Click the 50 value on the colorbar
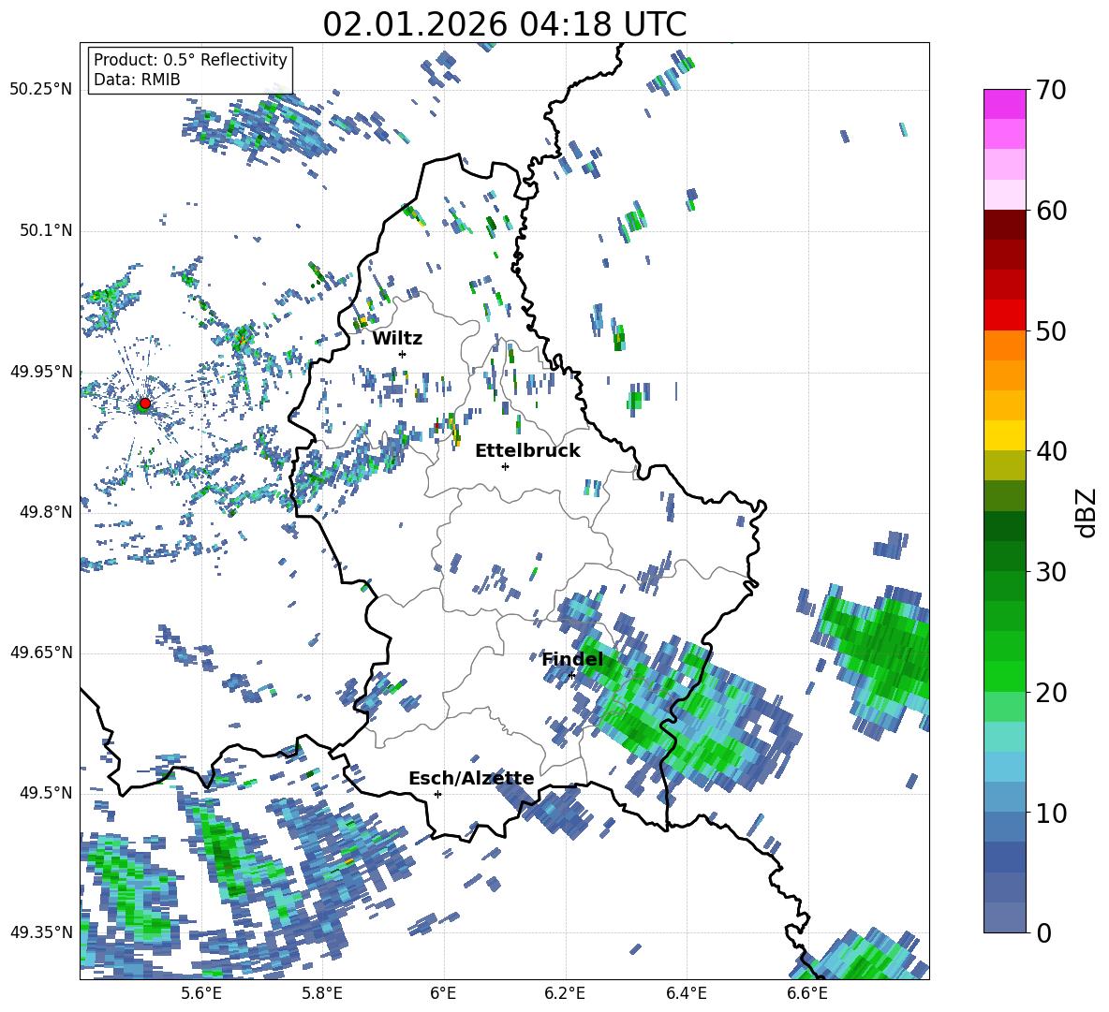 pos(1050,331)
